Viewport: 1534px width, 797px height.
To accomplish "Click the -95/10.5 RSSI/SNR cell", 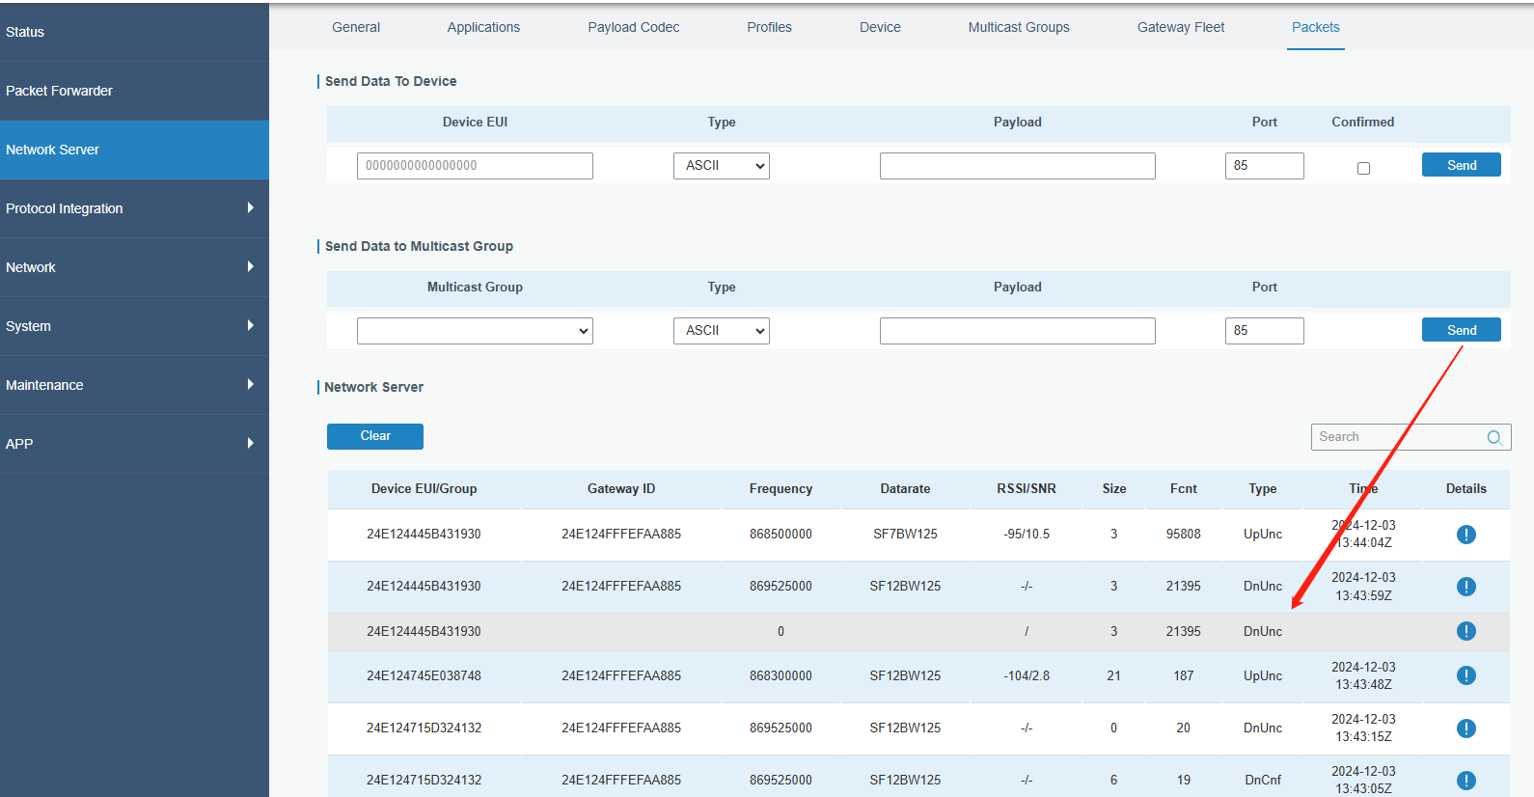I will pos(1027,535).
